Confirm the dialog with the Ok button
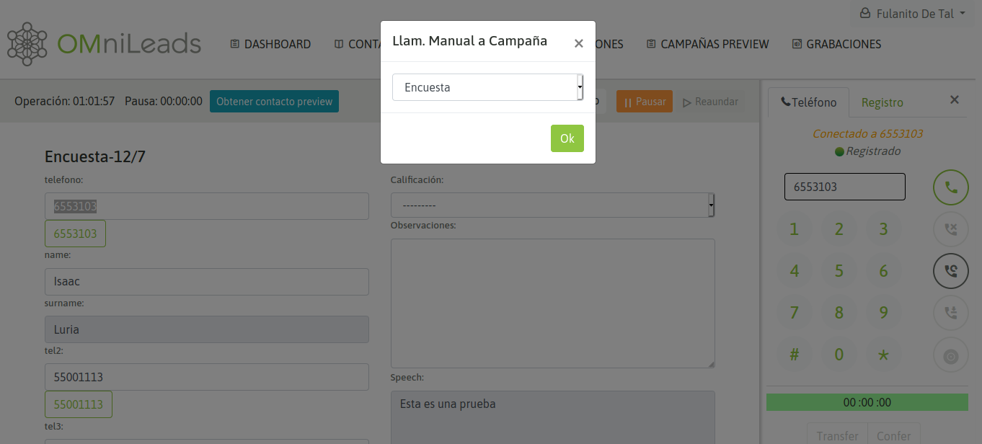The height and width of the screenshot is (444, 982). 567,138
